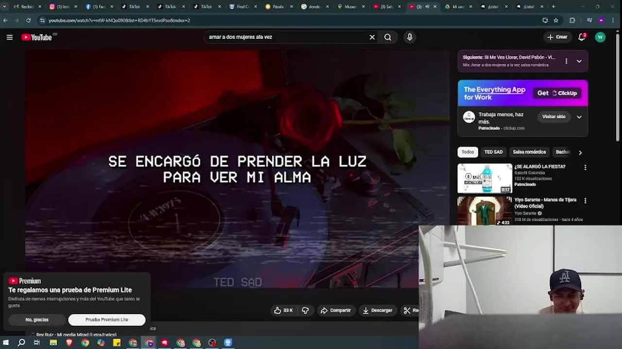Image resolution: width=622 pixels, height=349 pixels.
Task: Open the YouTube guide hamburger menu
Action: 9,37
